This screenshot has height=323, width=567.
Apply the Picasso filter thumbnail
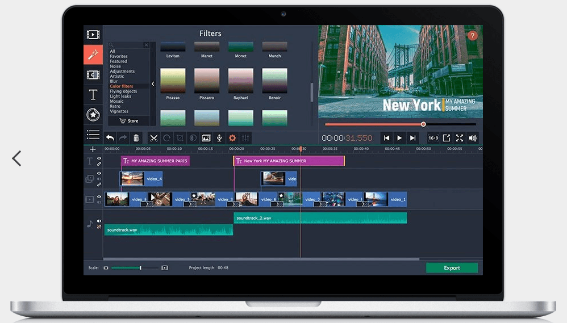click(173, 81)
